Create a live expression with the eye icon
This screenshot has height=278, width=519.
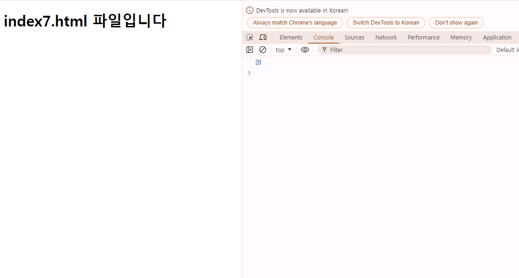coord(305,50)
